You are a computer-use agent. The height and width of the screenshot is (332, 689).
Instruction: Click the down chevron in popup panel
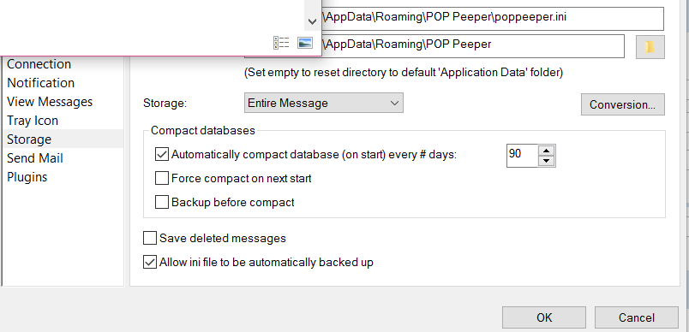pos(313,21)
